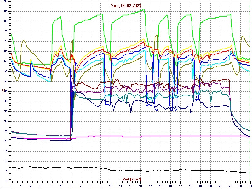This screenshot has width=252, height=189.
Task: Click the °C unit label on y-axis
Action: coord(3,91)
